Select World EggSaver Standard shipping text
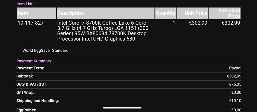The width and height of the screenshot is (257, 112). pyautogui.click(x=45, y=50)
